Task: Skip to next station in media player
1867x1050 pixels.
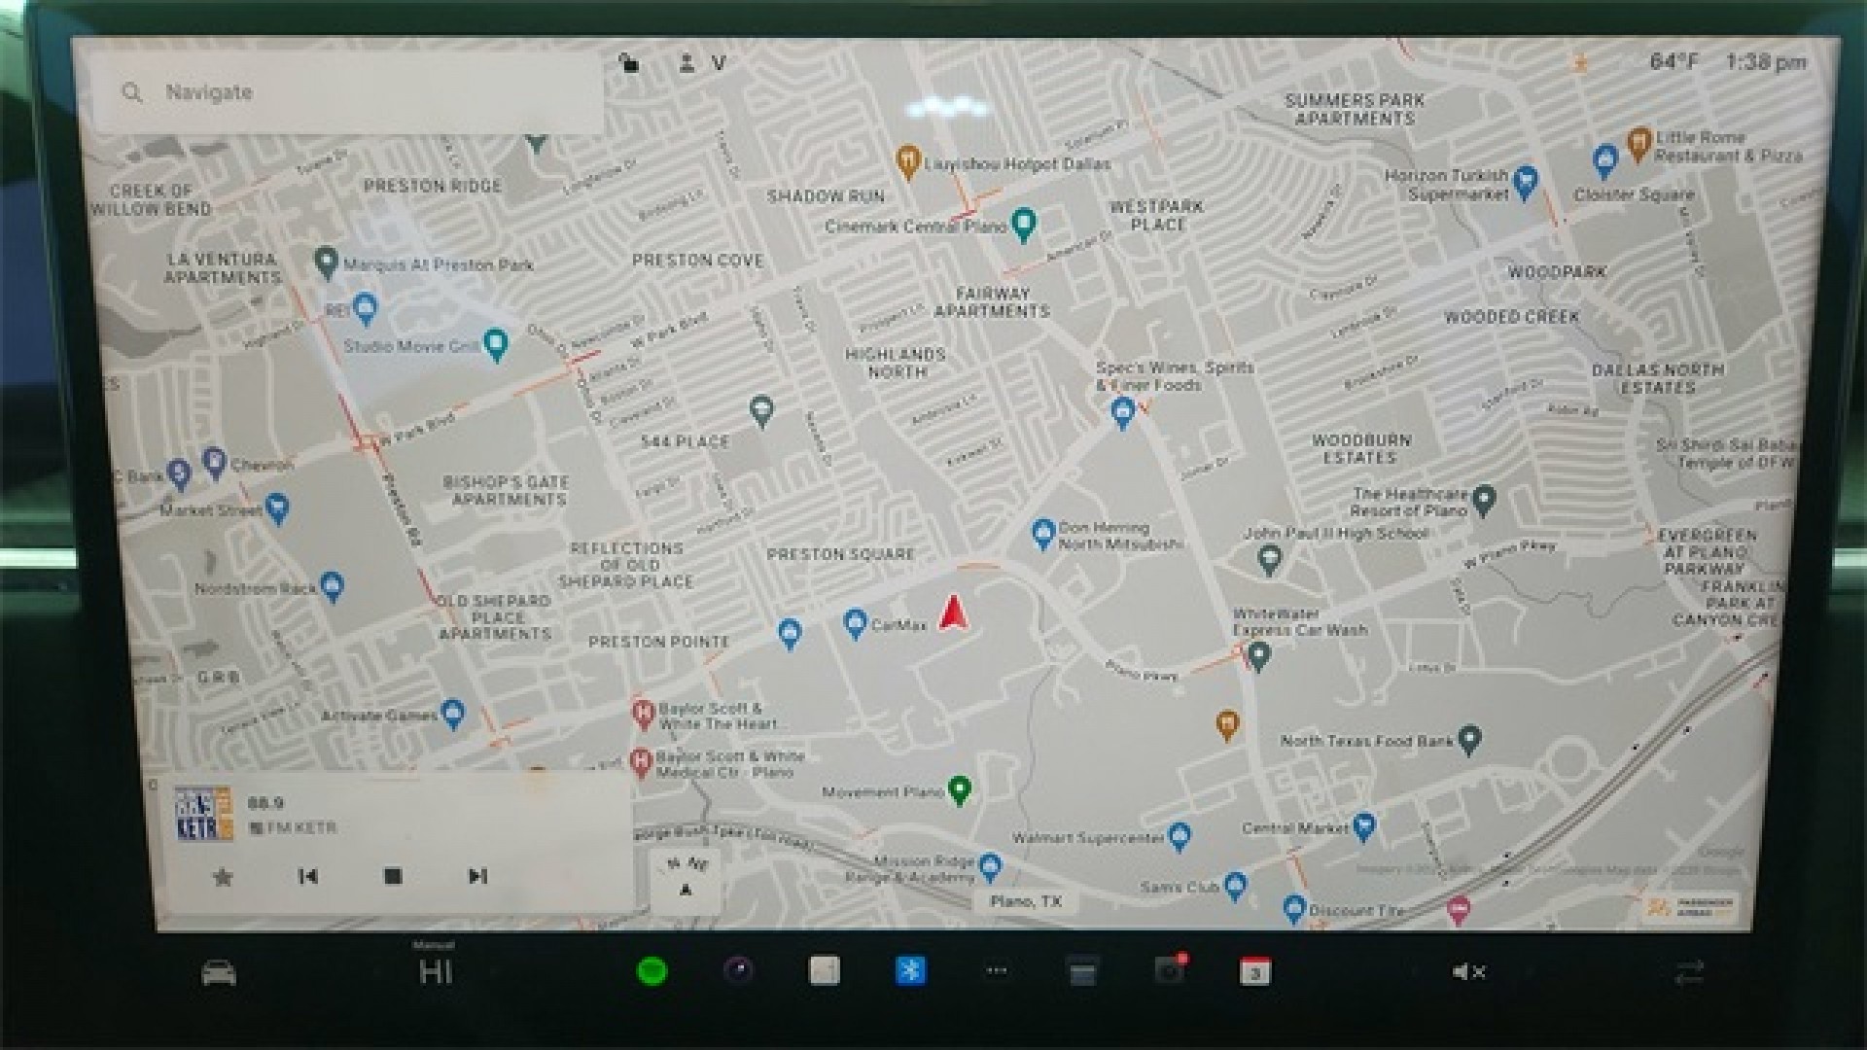Action: (x=477, y=876)
